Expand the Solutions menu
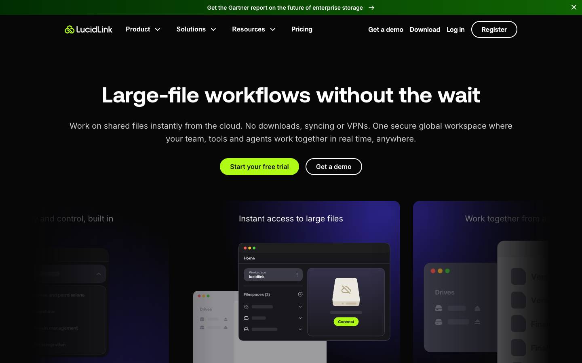 tap(196, 29)
